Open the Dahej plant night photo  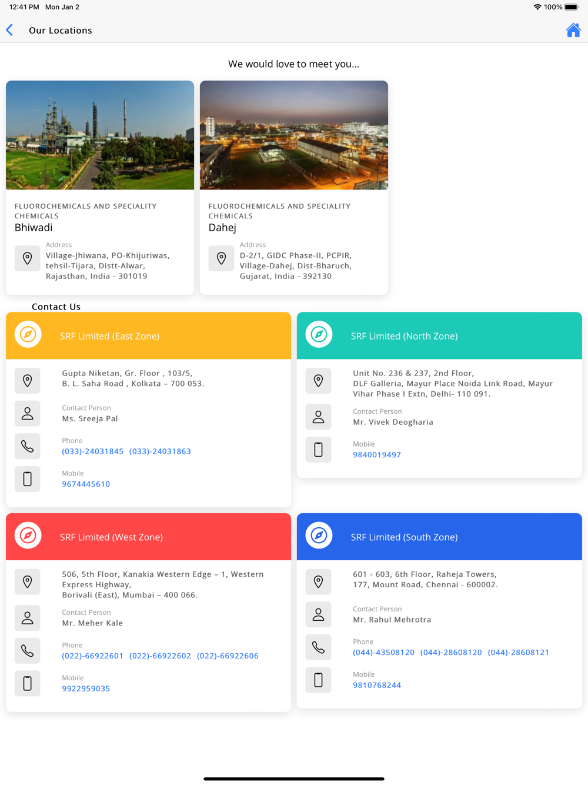pyautogui.click(x=294, y=135)
